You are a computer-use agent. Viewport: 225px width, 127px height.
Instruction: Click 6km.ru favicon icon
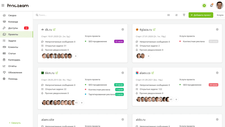(x=42, y=73)
